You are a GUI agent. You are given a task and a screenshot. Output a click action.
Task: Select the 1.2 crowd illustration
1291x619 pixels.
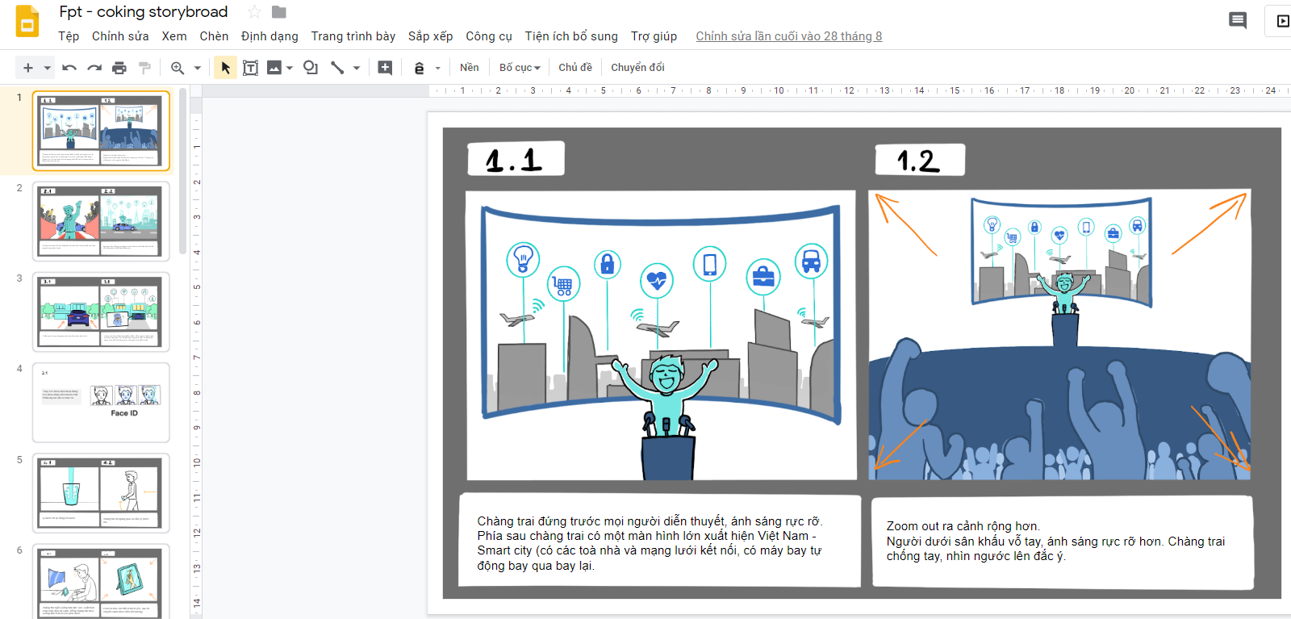[x=1059, y=335]
